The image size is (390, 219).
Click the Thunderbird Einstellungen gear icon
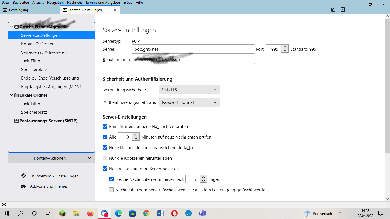pos(24,176)
